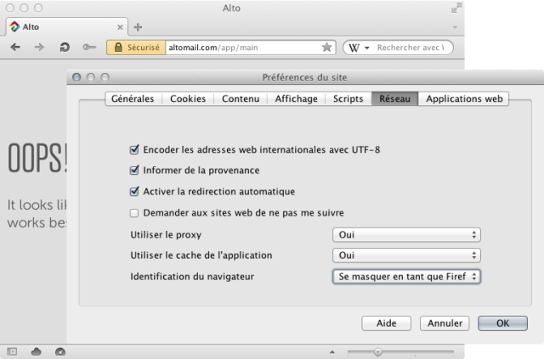The image size is (544, 359).
Task: Click the Sécurisé lock badge
Action: pyautogui.click(x=136, y=48)
